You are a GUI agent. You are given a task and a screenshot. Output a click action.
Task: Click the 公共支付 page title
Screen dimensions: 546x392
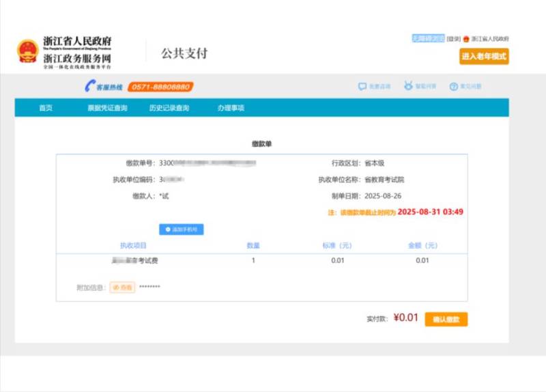click(x=184, y=53)
